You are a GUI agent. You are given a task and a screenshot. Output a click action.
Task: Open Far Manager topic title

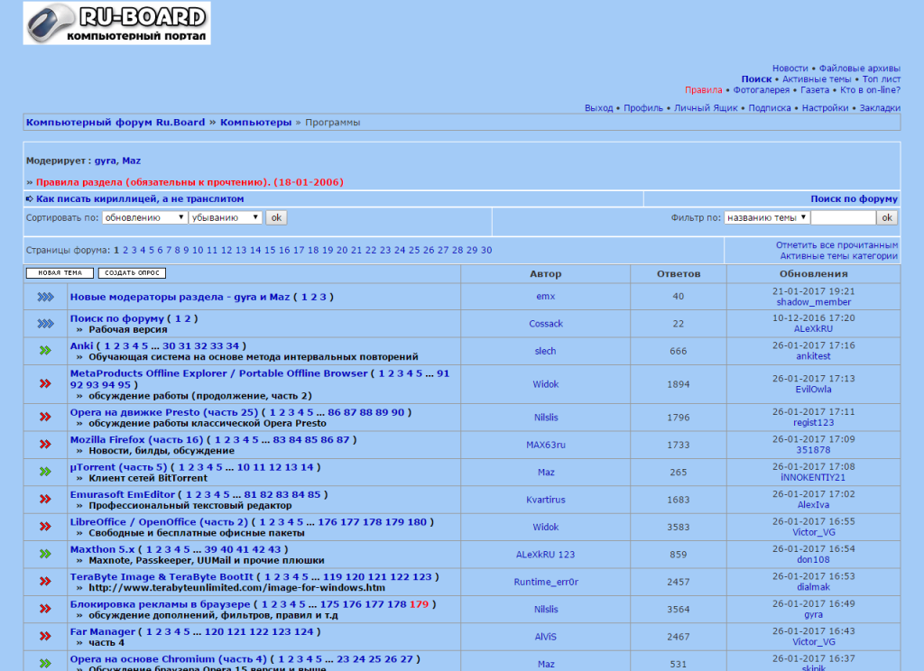pos(103,631)
